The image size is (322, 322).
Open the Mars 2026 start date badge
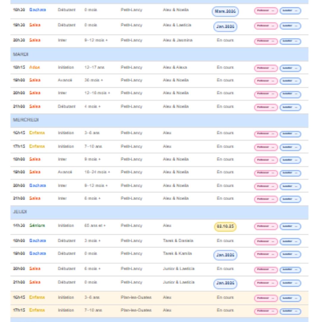click(225, 11)
